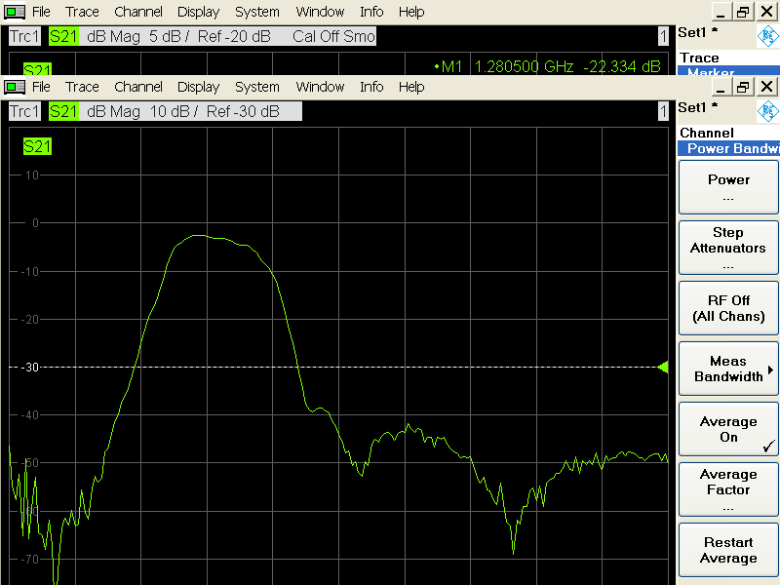Click the green reference level triangle marker
This screenshot has height=585, width=780.
663,368
